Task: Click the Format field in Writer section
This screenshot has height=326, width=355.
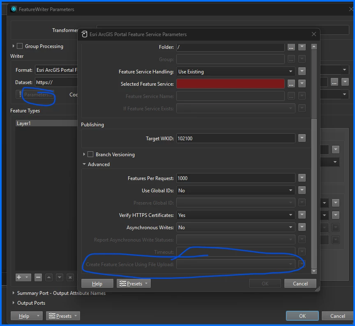Action: pos(56,70)
